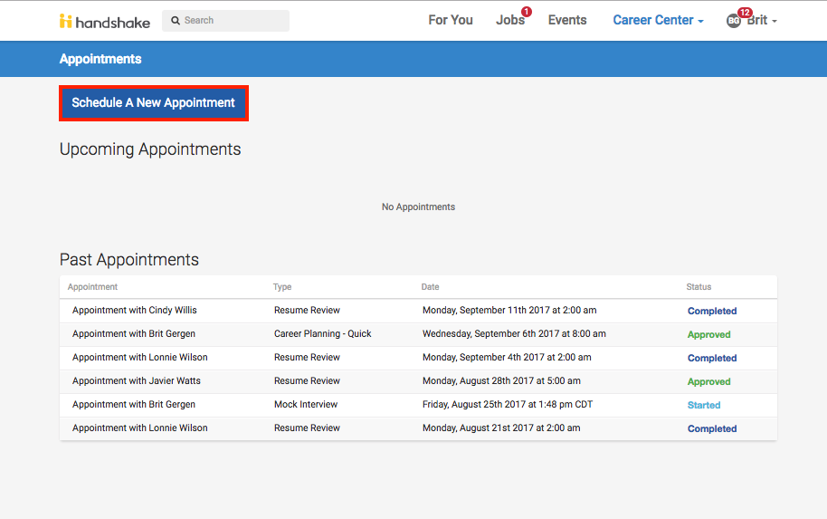Image resolution: width=827 pixels, height=519 pixels.
Task: Open the BG user avatar icon
Action: [x=733, y=21]
